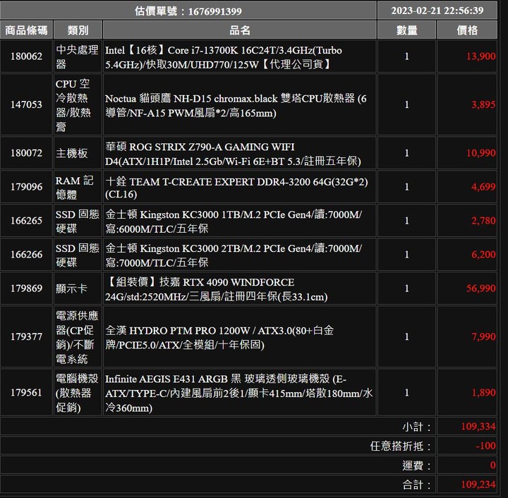508x498 pixels.
Task: Click the 數量 column header
Action: (407, 30)
